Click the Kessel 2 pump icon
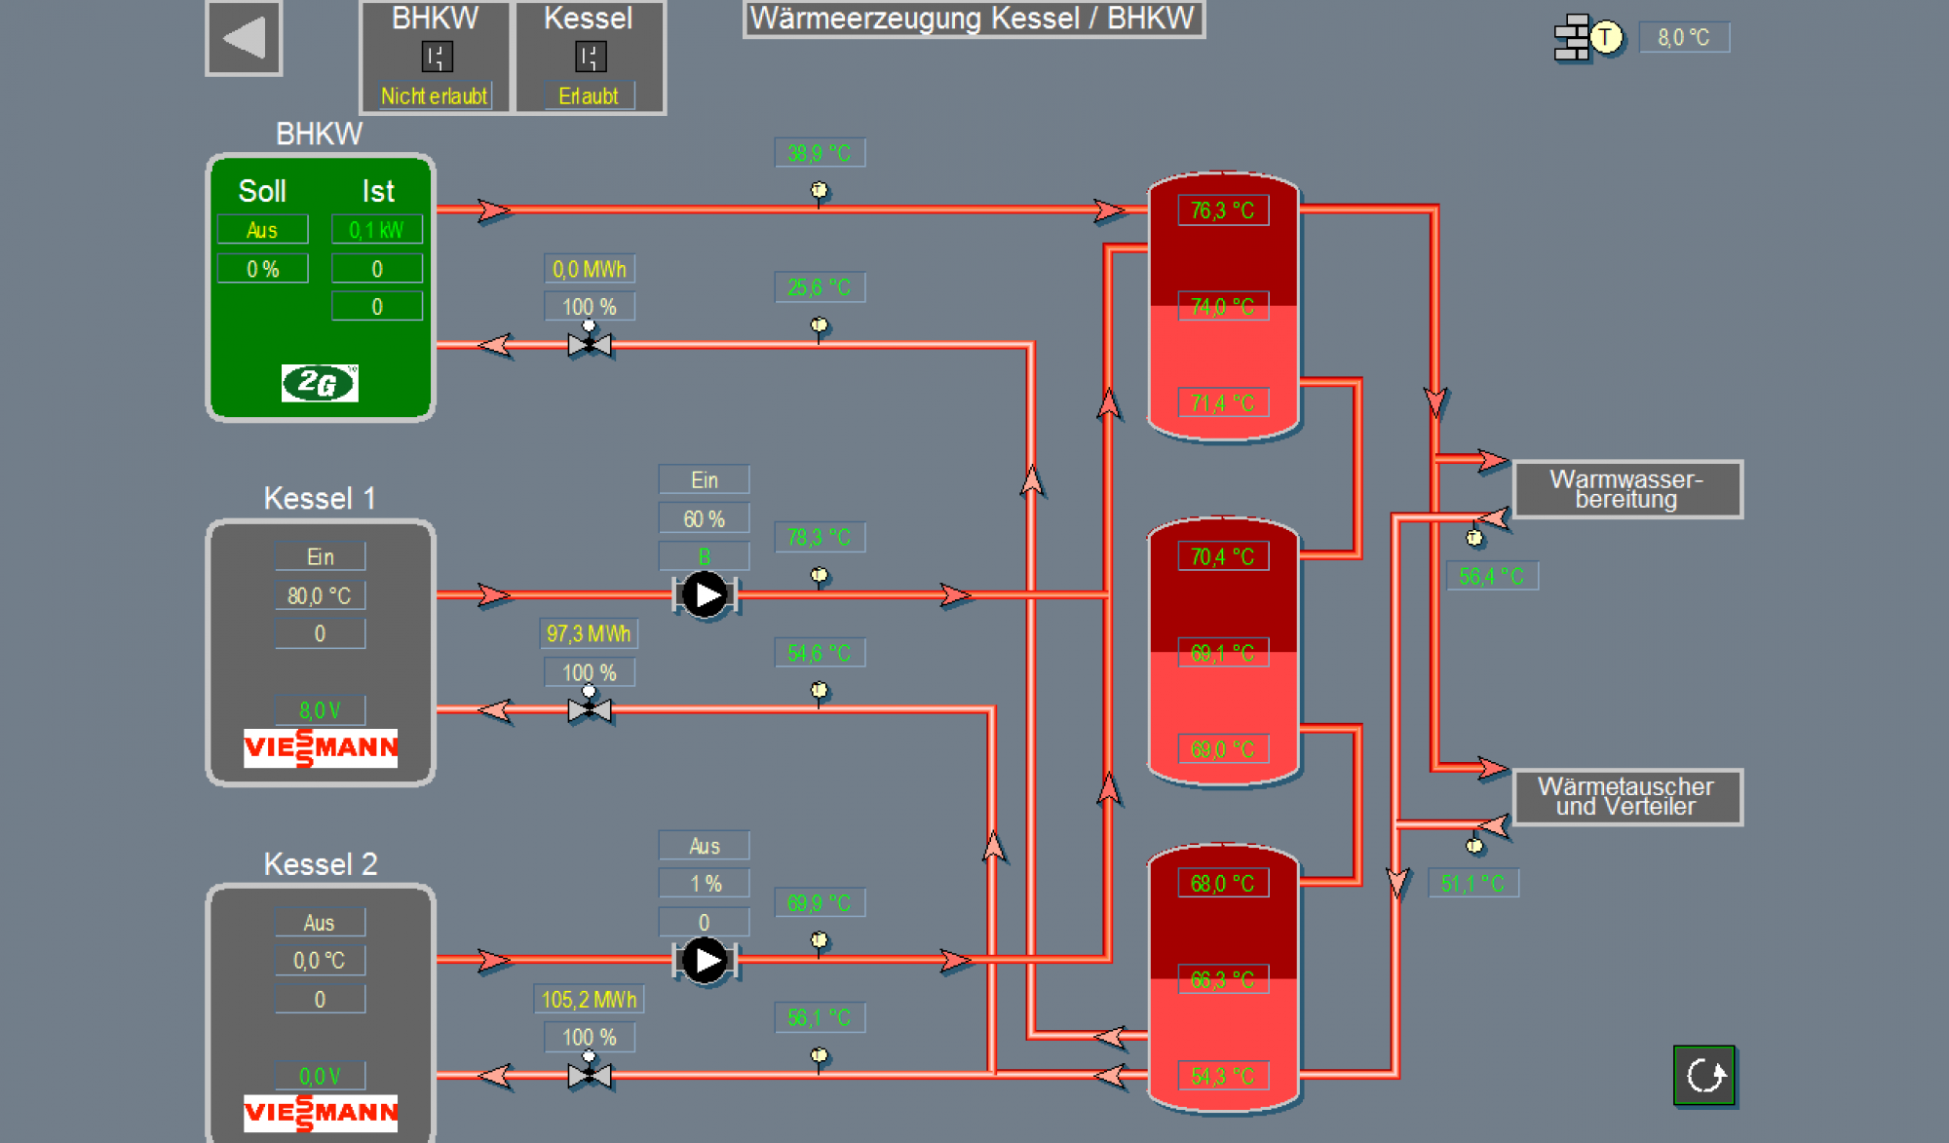This screenshot has height=1143, width=1949. (x=705, y=961)
